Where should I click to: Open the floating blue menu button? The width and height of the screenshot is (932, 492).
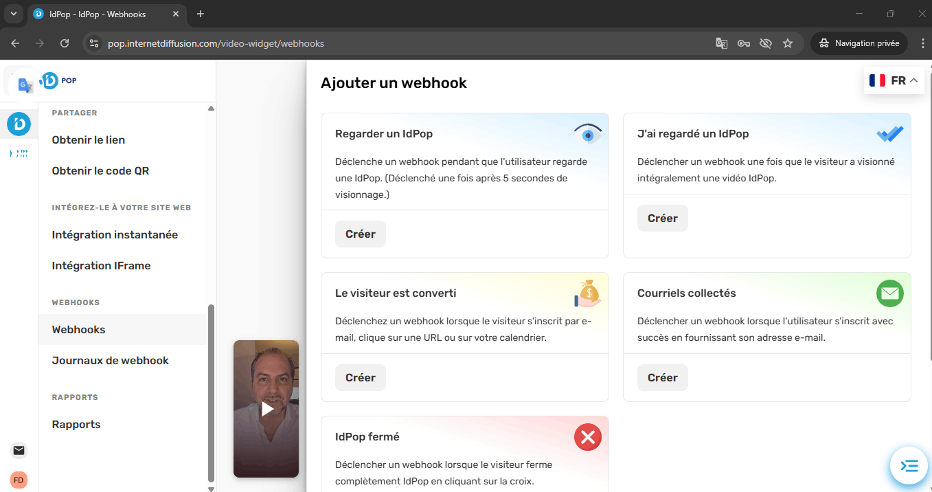(909, 466)
